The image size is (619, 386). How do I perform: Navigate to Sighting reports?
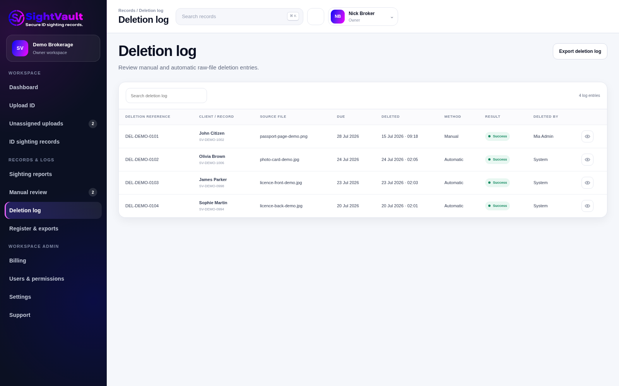pos(53,174)
